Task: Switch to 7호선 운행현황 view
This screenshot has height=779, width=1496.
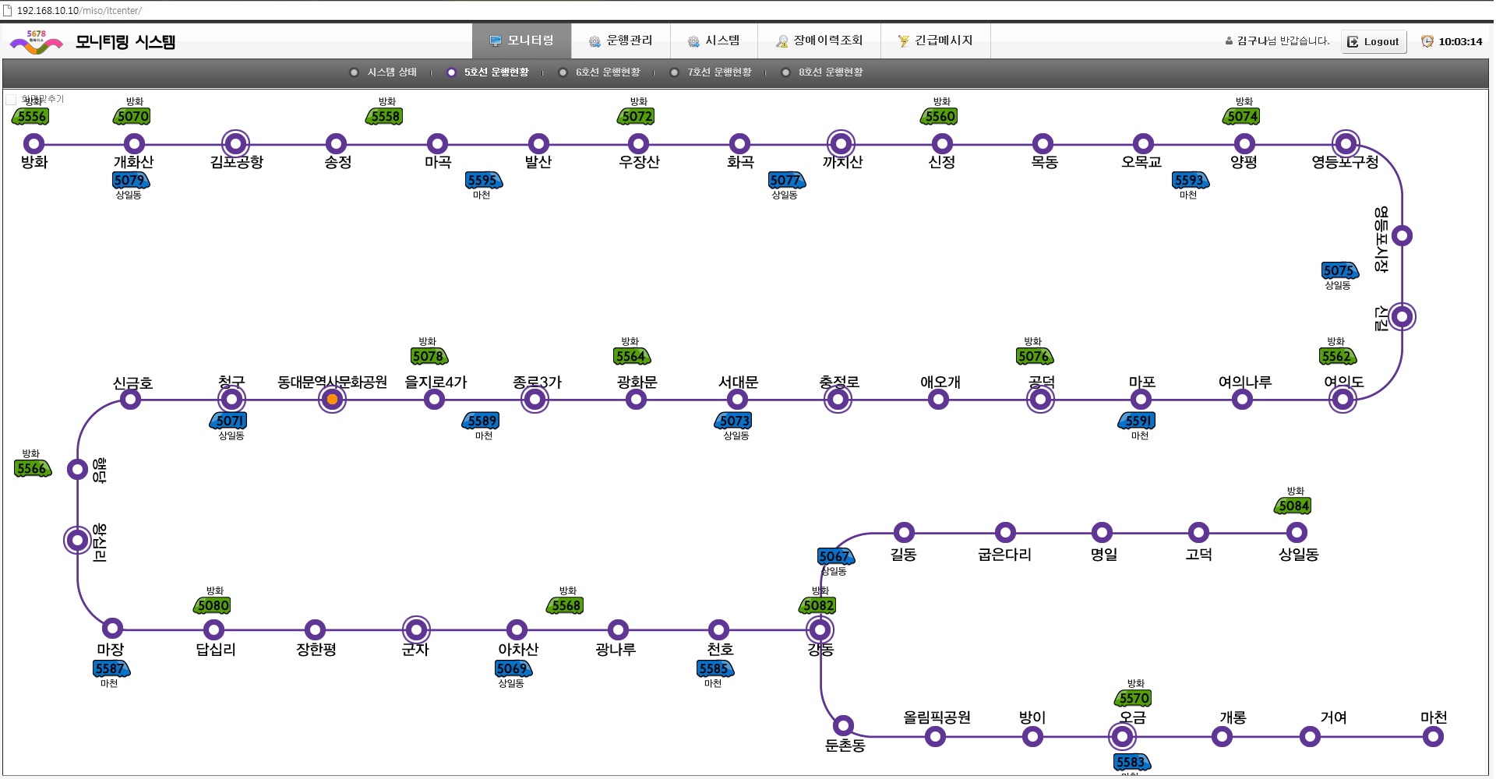Action: (675, 72)
